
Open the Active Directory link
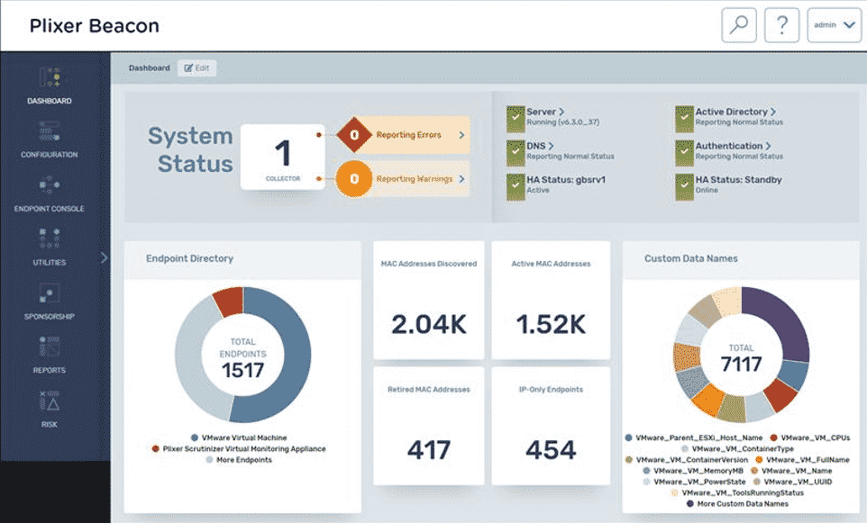click(x=732, y=112)
